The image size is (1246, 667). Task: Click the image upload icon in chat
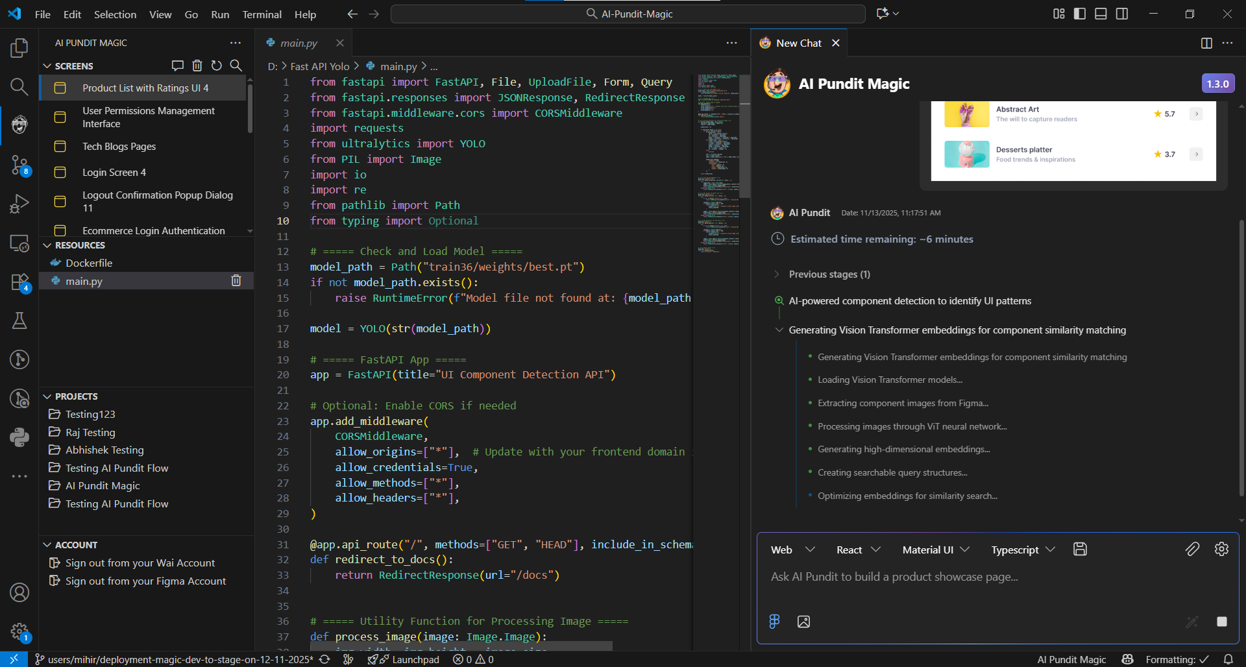click(803, 622)
